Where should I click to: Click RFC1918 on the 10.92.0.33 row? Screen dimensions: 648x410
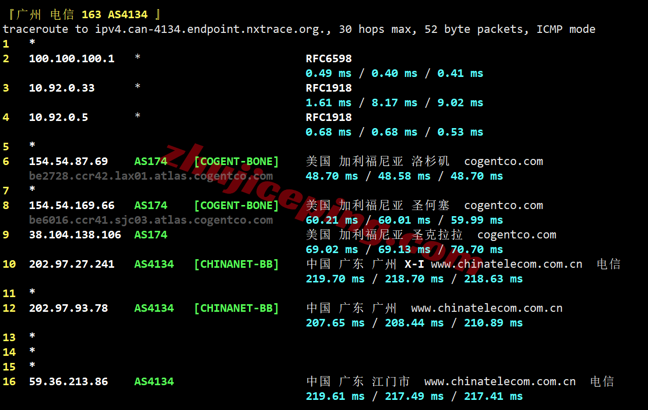[329, 88]
